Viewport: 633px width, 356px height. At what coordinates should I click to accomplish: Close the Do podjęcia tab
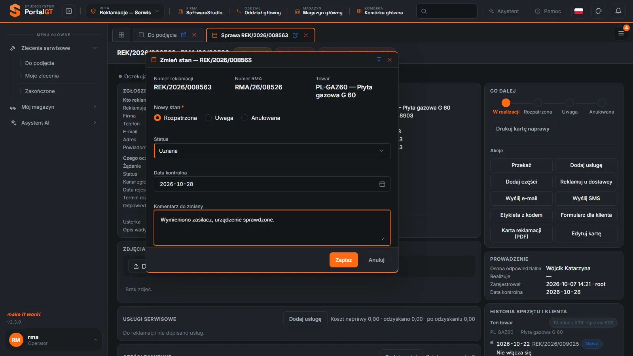(194, 35)
